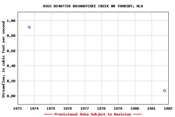Click the y-axis tick label 1.00
This screenshot has height=117, width=175.
pos(11,21)
